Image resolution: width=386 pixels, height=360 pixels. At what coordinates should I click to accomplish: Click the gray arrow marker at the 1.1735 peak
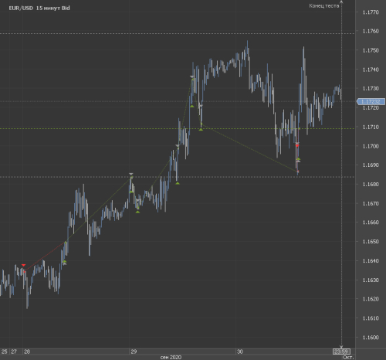192,76
